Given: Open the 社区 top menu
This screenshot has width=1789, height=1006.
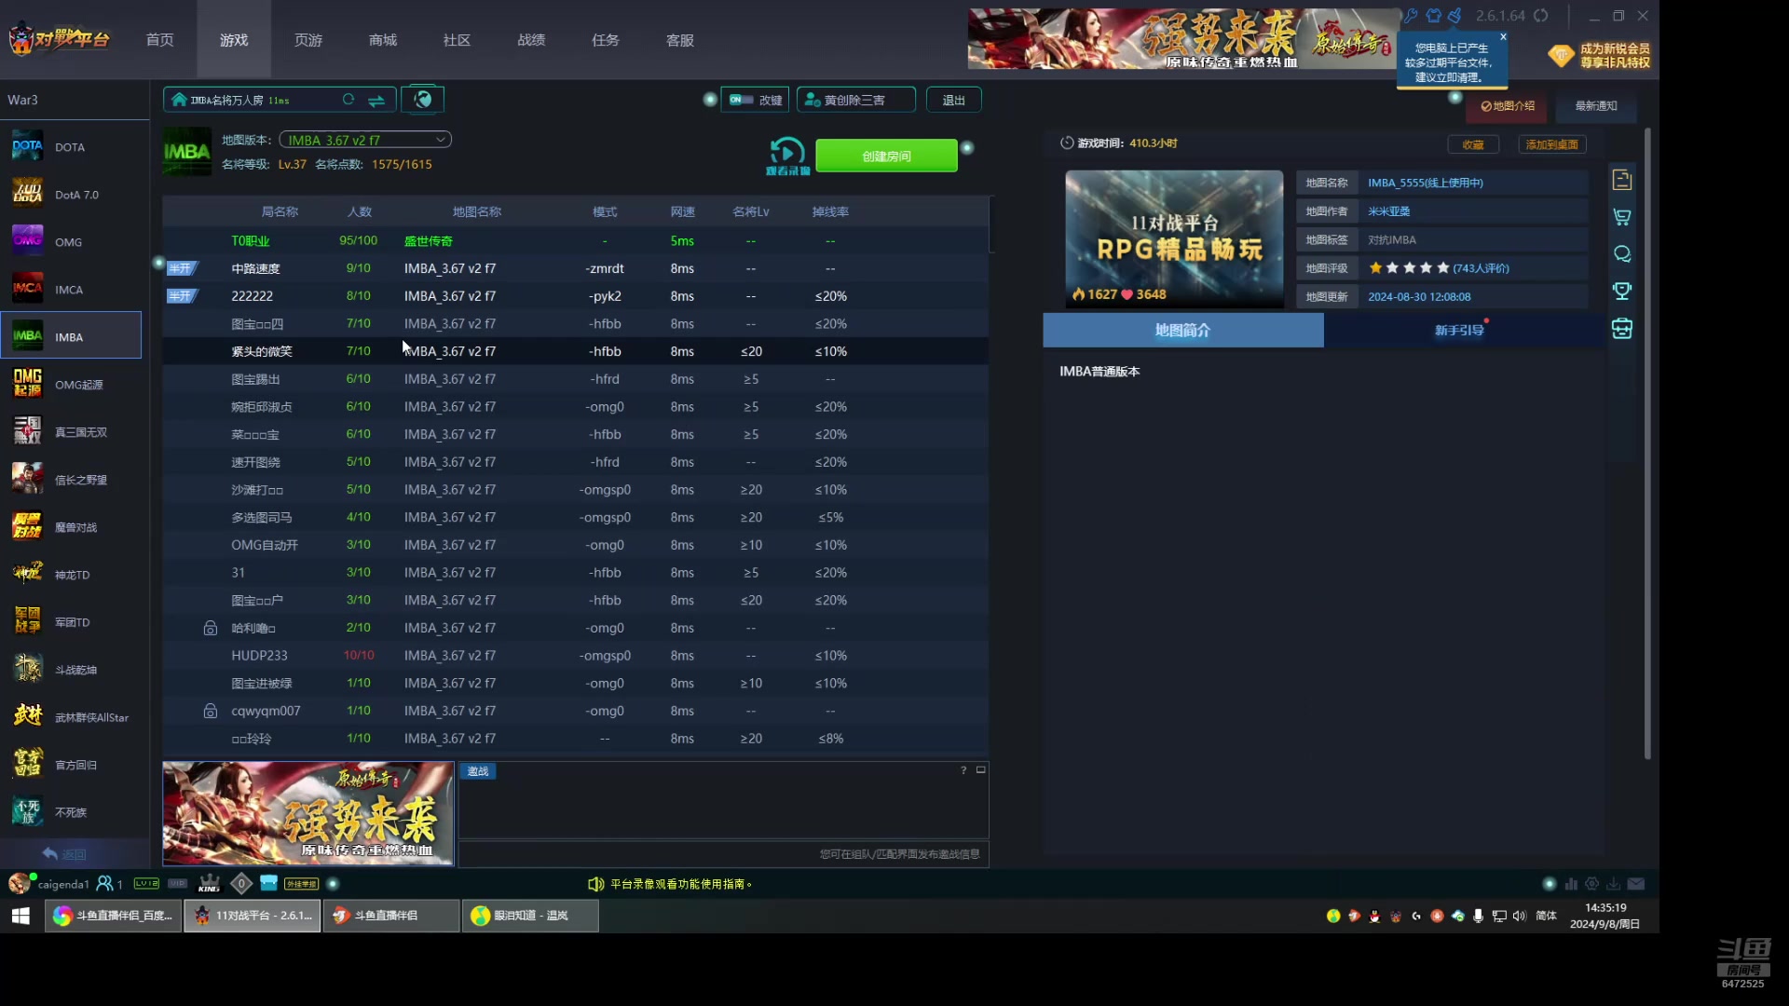Looking at the screenshot, I should pyautogui.click(x=457, y=40).
